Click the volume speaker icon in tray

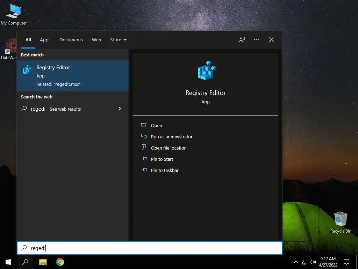coord(313,262)
